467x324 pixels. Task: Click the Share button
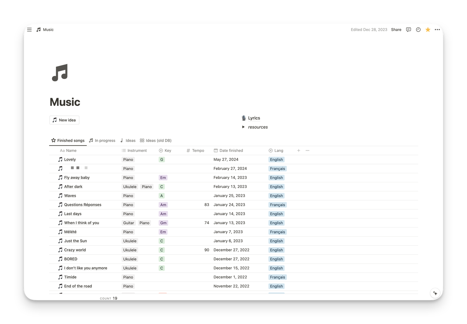point(396,30)
